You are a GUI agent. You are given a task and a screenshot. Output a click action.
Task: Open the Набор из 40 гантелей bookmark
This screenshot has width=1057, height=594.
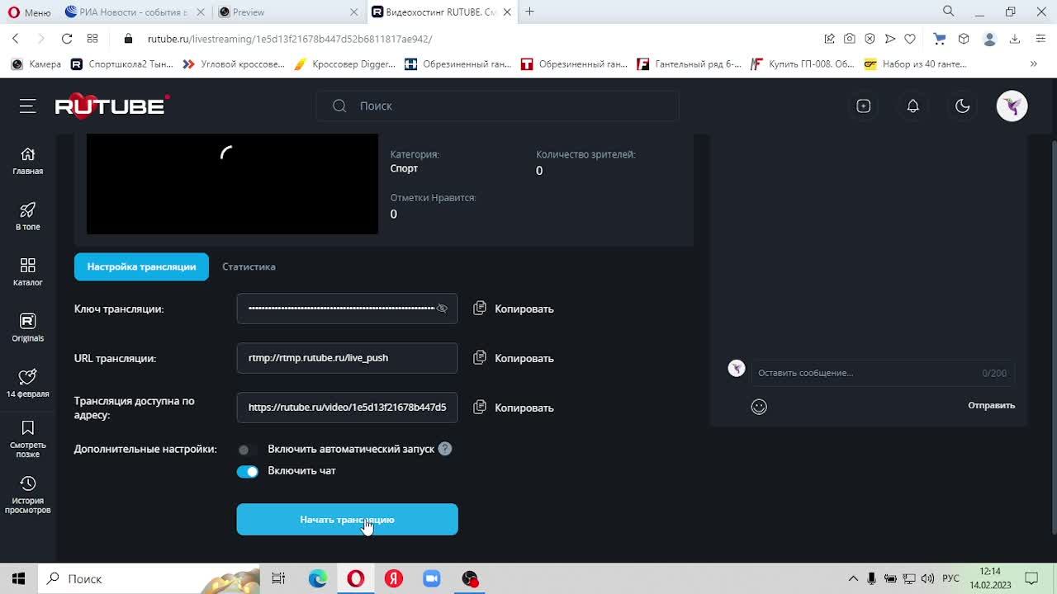(916, 64)
